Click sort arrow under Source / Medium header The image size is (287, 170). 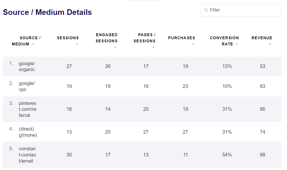coord(33,44)
